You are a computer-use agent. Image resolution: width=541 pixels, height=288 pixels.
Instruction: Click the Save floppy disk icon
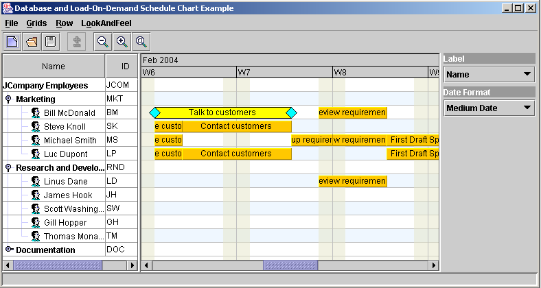click(51, 42)
